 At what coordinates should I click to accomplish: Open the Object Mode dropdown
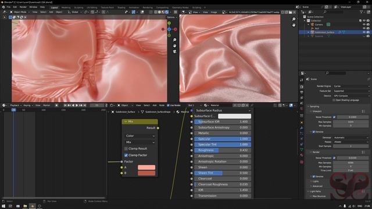20,12
